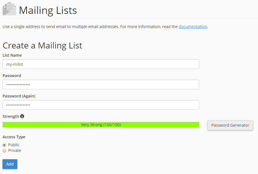Focus the List Name field
The width and height of the screenshot is (258, 174).
pyautogui.click(x=100, y=64)
